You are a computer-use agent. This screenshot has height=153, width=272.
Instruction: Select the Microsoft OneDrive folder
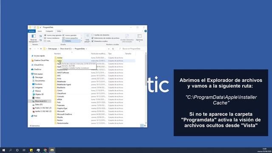tap(64, 114)
